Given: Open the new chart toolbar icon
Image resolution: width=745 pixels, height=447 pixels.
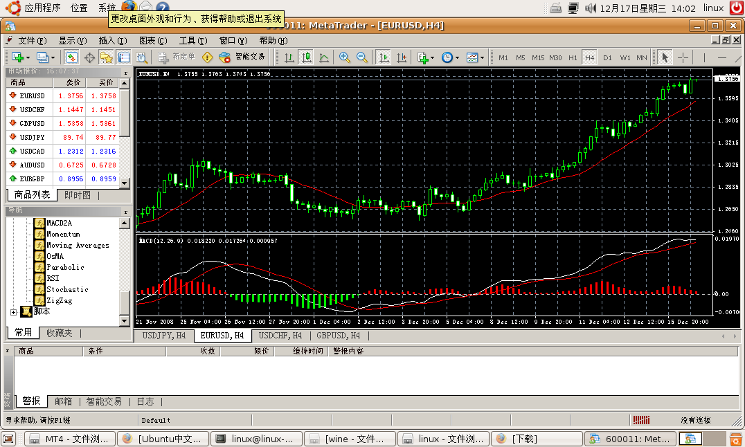Looking at the screenshot, I should pyautogui.click(x=17, y=57).
